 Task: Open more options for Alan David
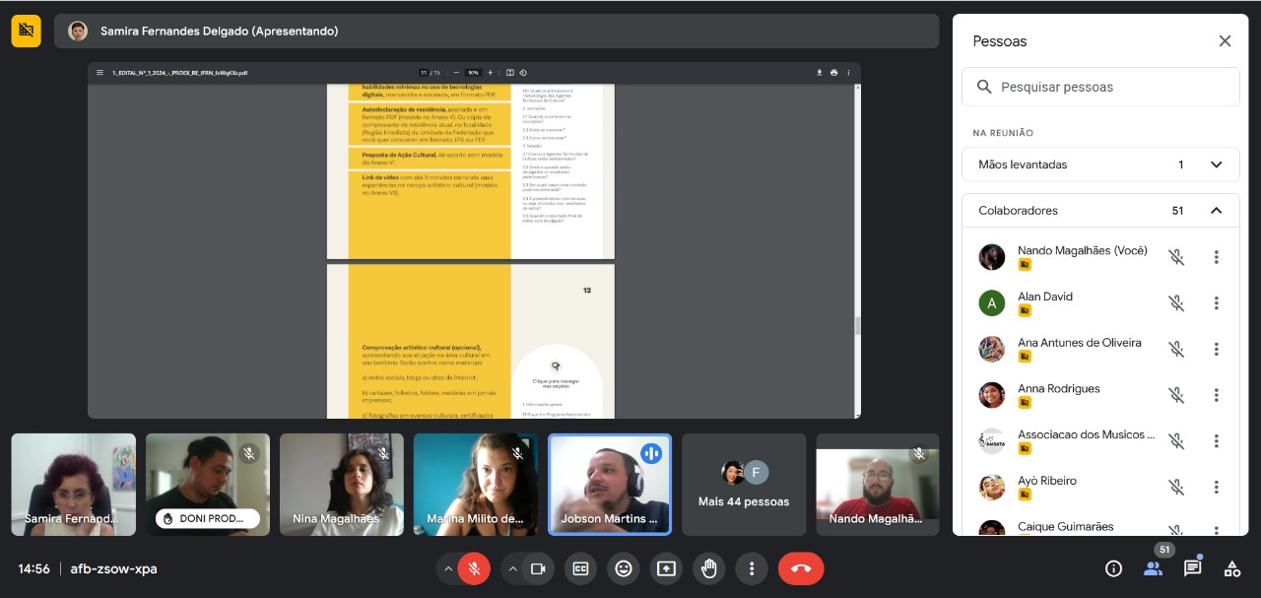[x=1216, y=303]
